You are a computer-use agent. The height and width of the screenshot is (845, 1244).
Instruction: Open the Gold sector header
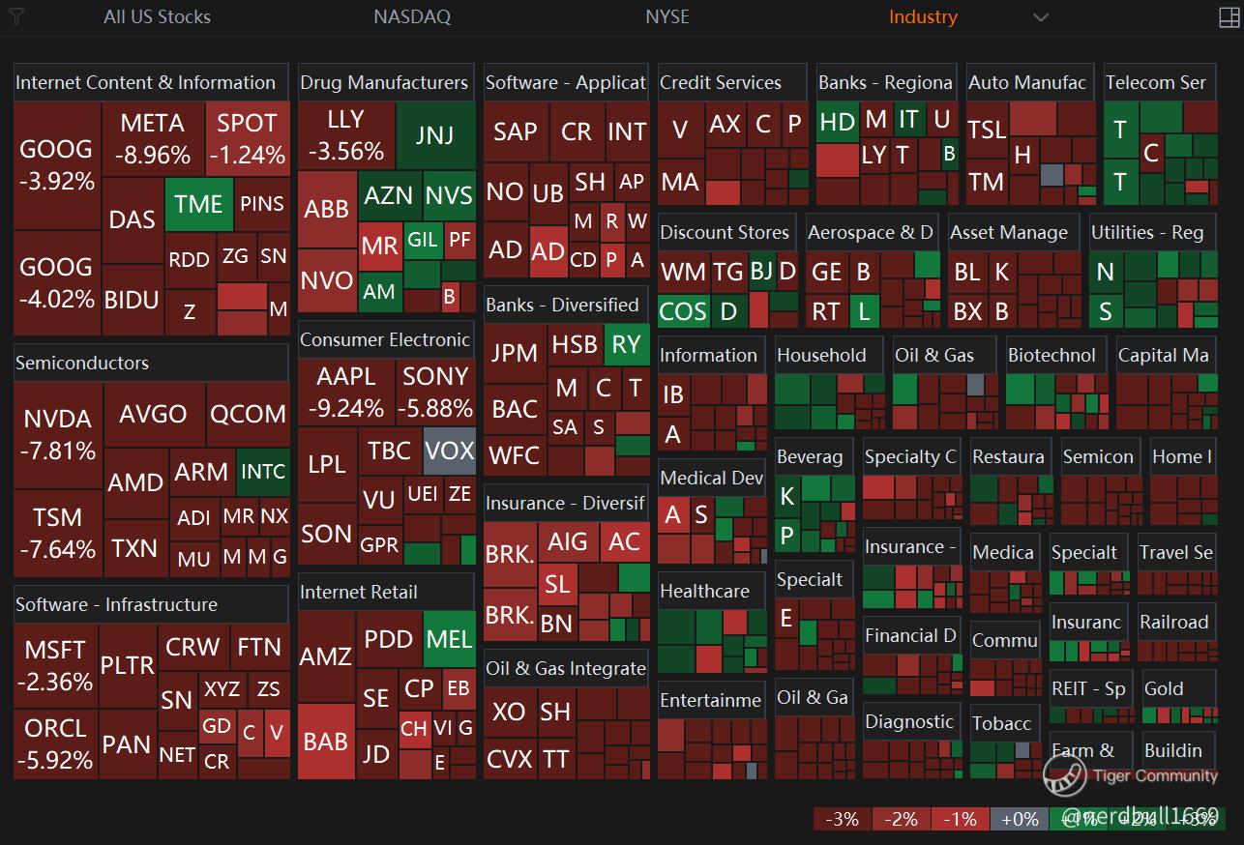pos(1179,688)
